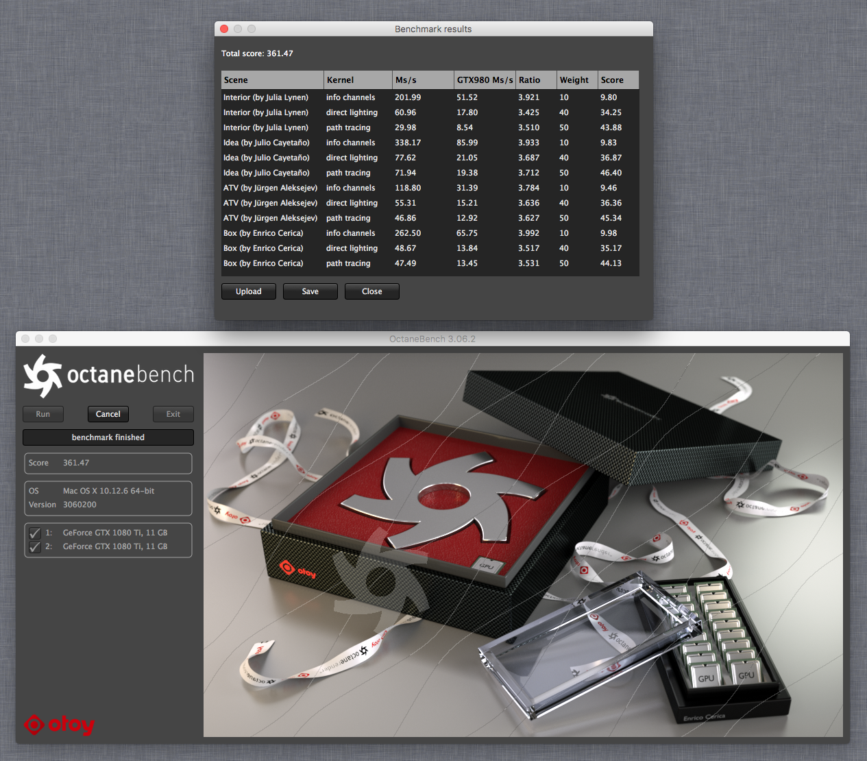
Task: Select the Interior path tracing row
Action: (x=430, y=128)
